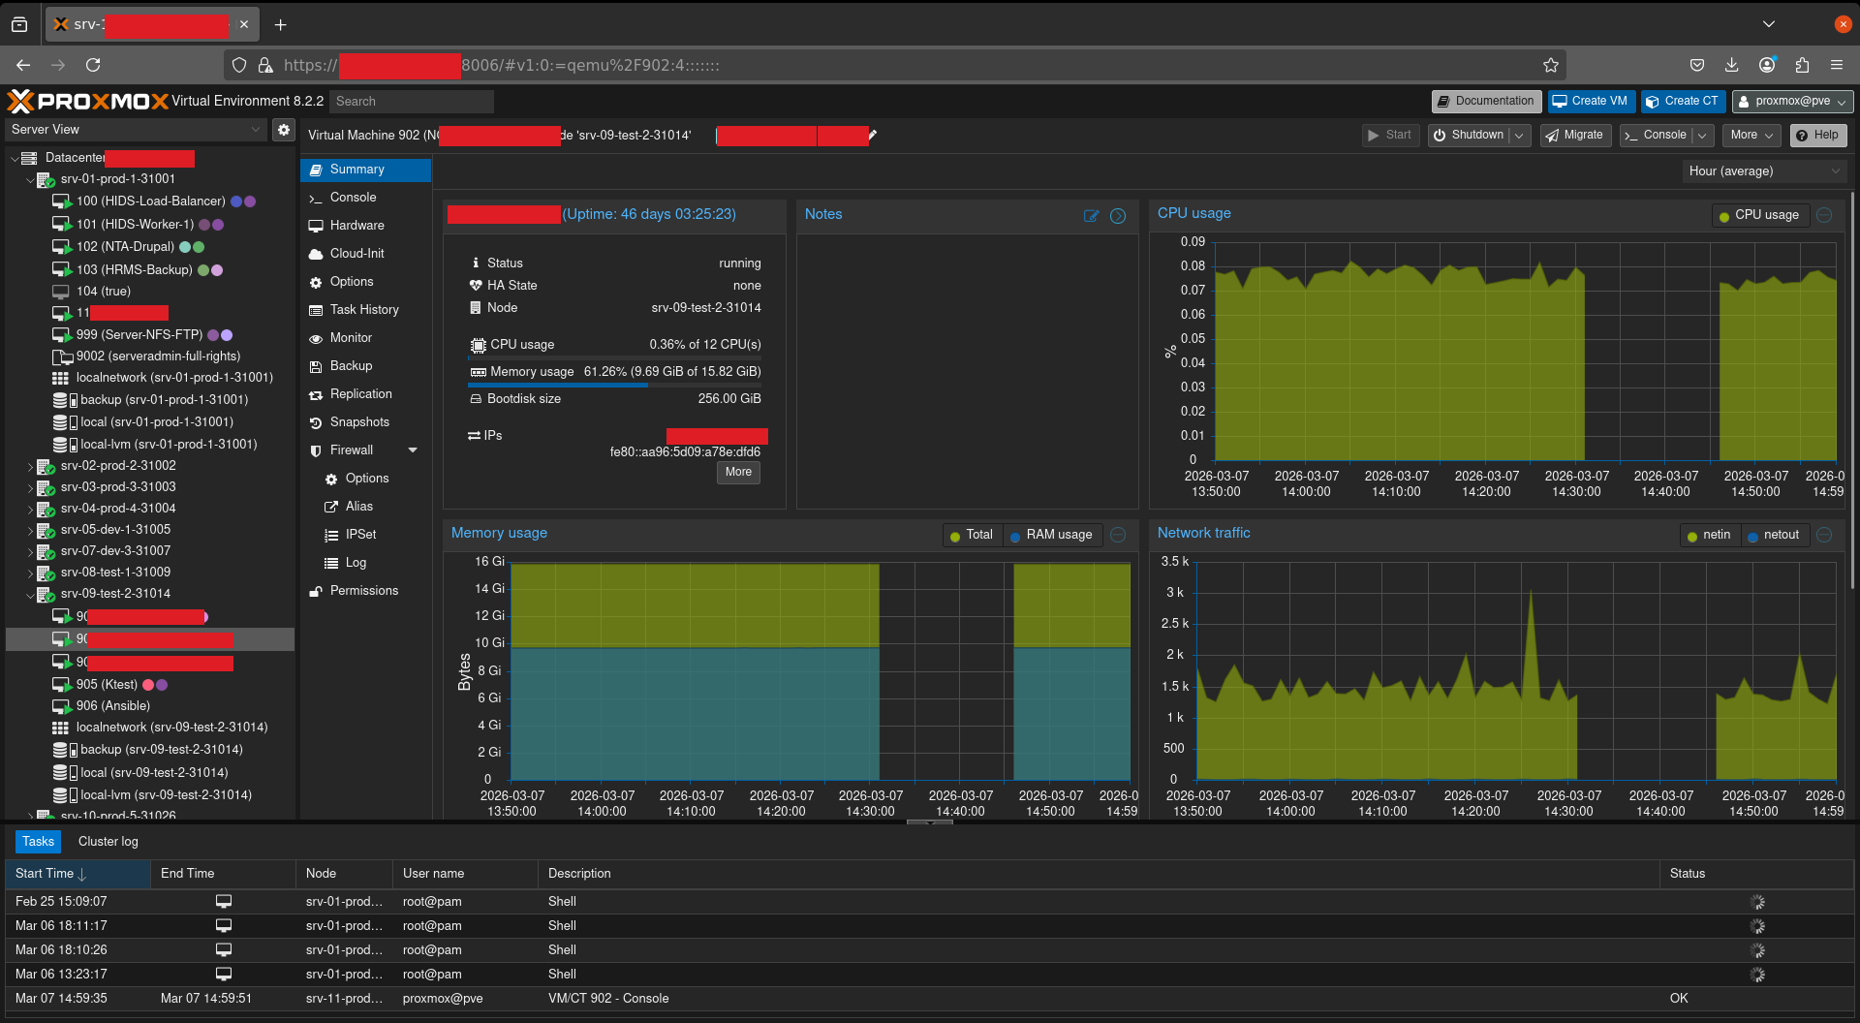Expand the srv-05-dev-1-31005 node
The height and width of the screenshot is (1023, 1860).
[x=30, y=530]
